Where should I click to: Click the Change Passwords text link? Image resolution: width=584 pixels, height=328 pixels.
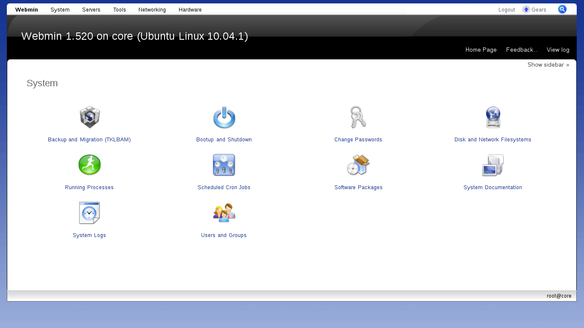click(x=358, y=140)
